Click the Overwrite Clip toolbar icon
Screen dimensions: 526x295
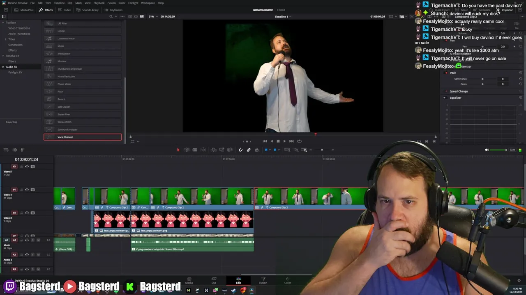pyautogui.click(x=221, y=150)
